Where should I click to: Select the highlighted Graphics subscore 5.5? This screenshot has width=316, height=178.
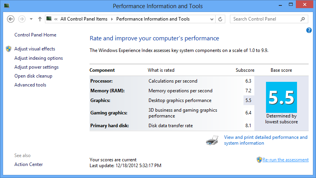248,100
